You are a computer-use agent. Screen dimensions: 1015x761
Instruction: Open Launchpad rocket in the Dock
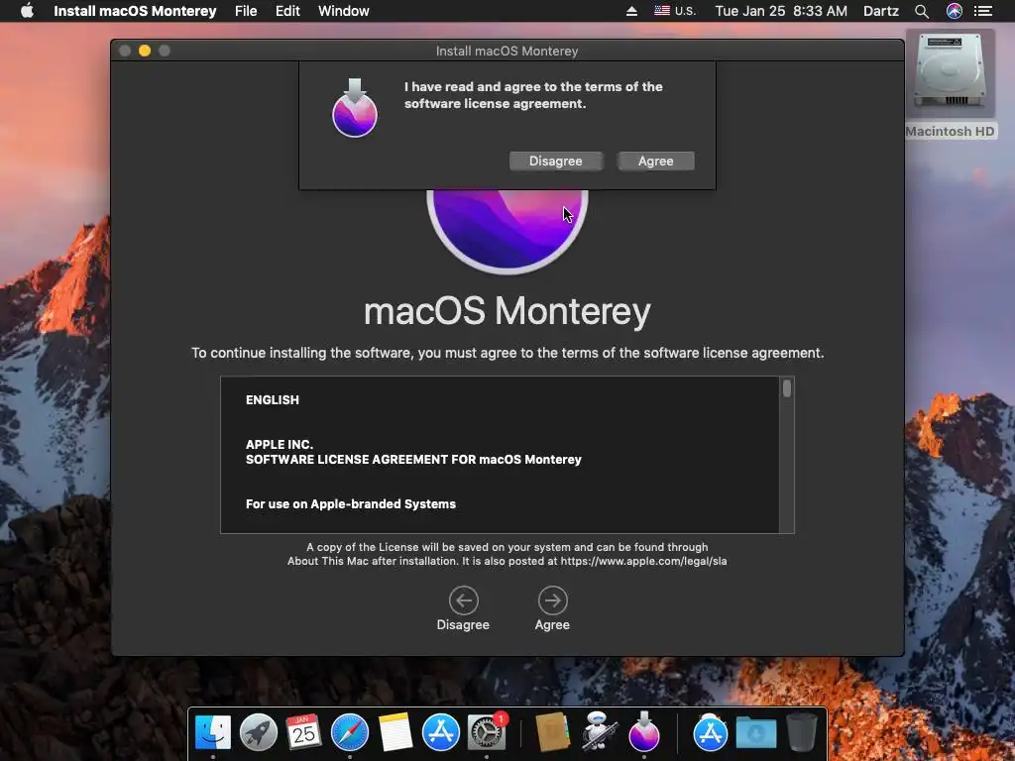[x=259, y=732]
